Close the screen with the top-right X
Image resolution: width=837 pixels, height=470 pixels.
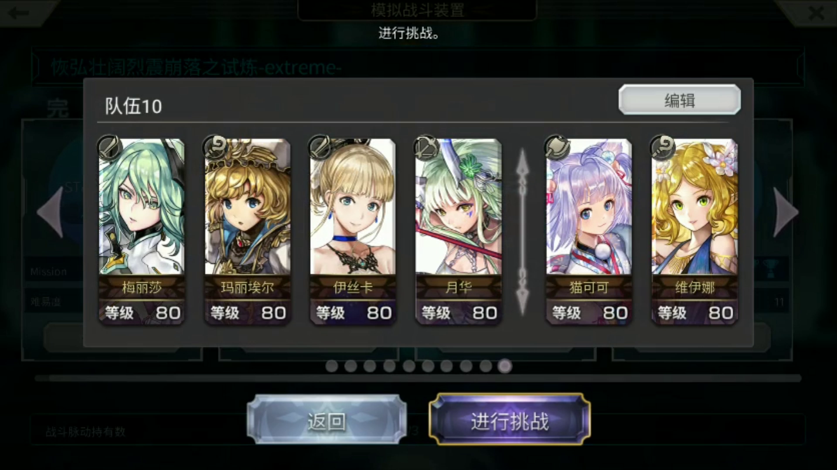tap(816, 13)
